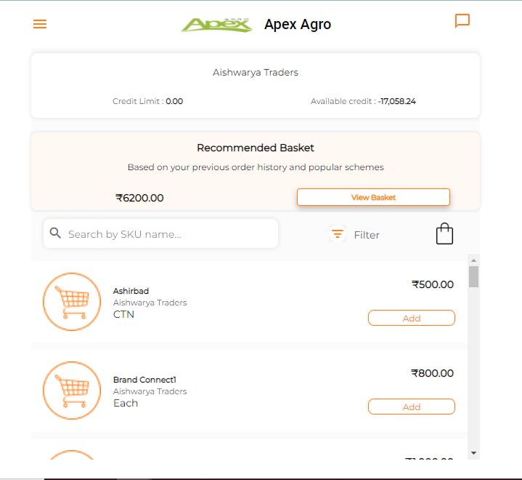The width and height of the screenshot is (522, 480).
Task: Select the Brand Connect1 product name
Action: point(144,380)
